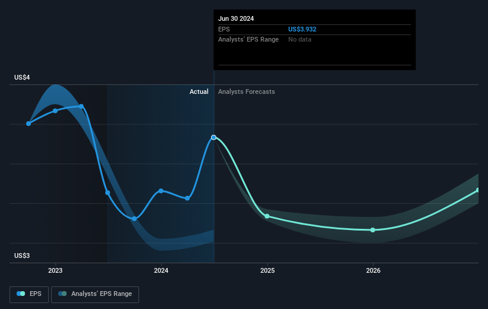
Task: Click the US$4 y-axis label
Action: pos(22,77)
